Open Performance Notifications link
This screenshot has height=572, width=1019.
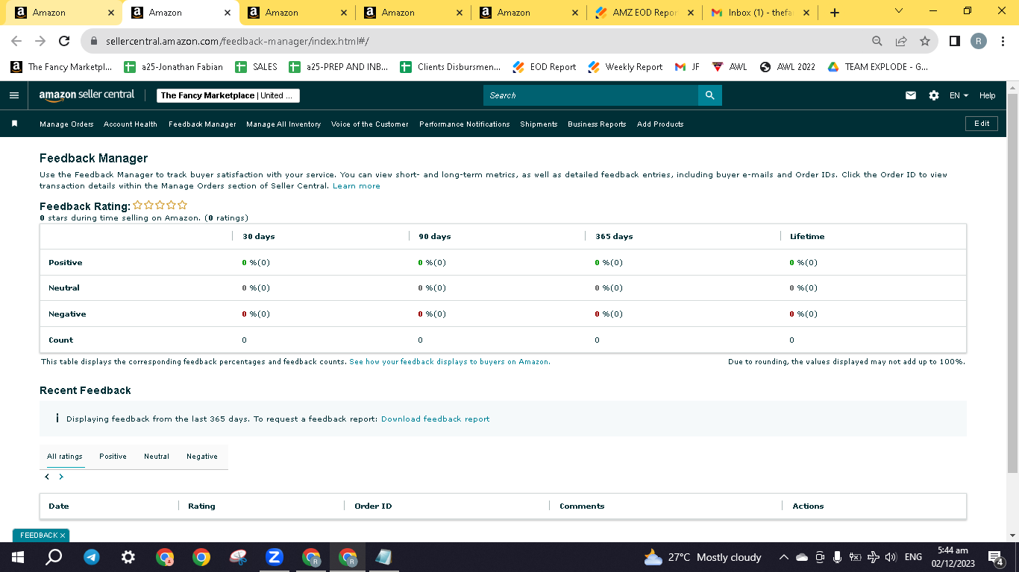pos(465,124)
